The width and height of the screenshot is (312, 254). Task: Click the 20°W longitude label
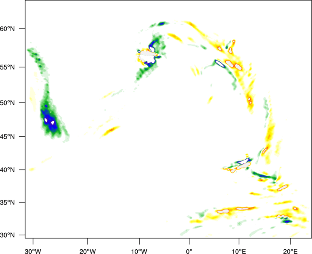click(x=88, y=251)
